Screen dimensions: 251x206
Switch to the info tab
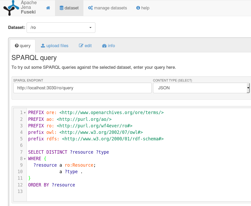[x=108, y=46]
